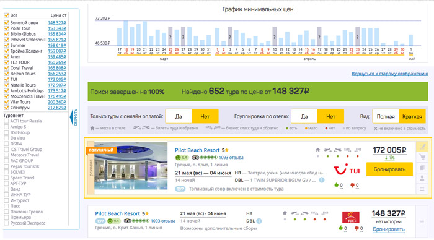Open the person icon on TUI offer
The height and width of the screenshot is (240, 434).
[422, 178]
